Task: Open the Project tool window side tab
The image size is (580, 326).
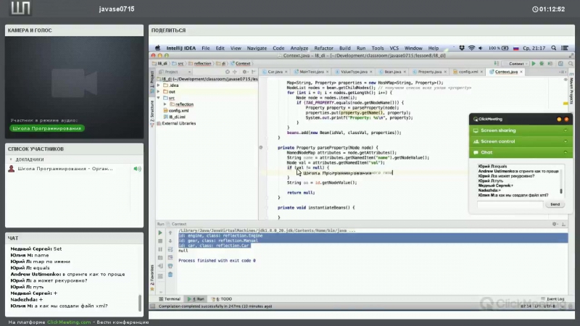Action: click(x=152, y=80)
